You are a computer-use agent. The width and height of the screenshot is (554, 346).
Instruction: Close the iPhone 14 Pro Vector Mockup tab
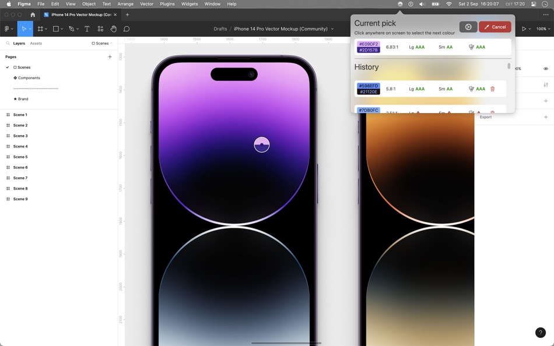click(115, 15)
